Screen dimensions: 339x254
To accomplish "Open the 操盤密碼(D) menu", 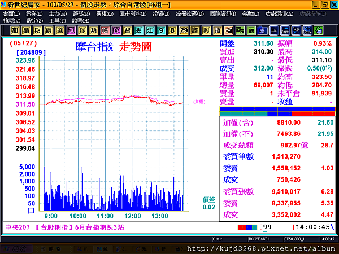I will pyautogui.click(x=190, y=14).
